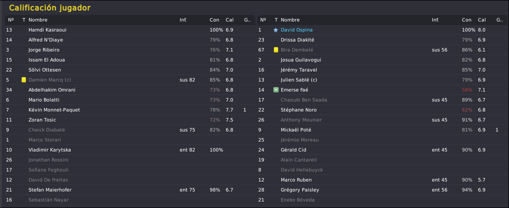Image resolution: width=509 pixels, height=208 pixels.
Task: Sort left table by Nº column
Action: click(11, 20)
